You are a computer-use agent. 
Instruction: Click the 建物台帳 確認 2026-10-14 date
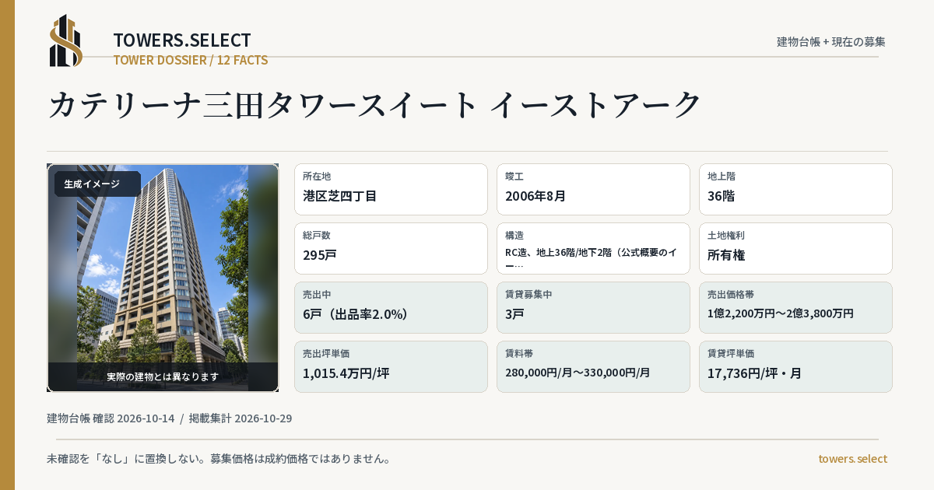tap(111, 418)
